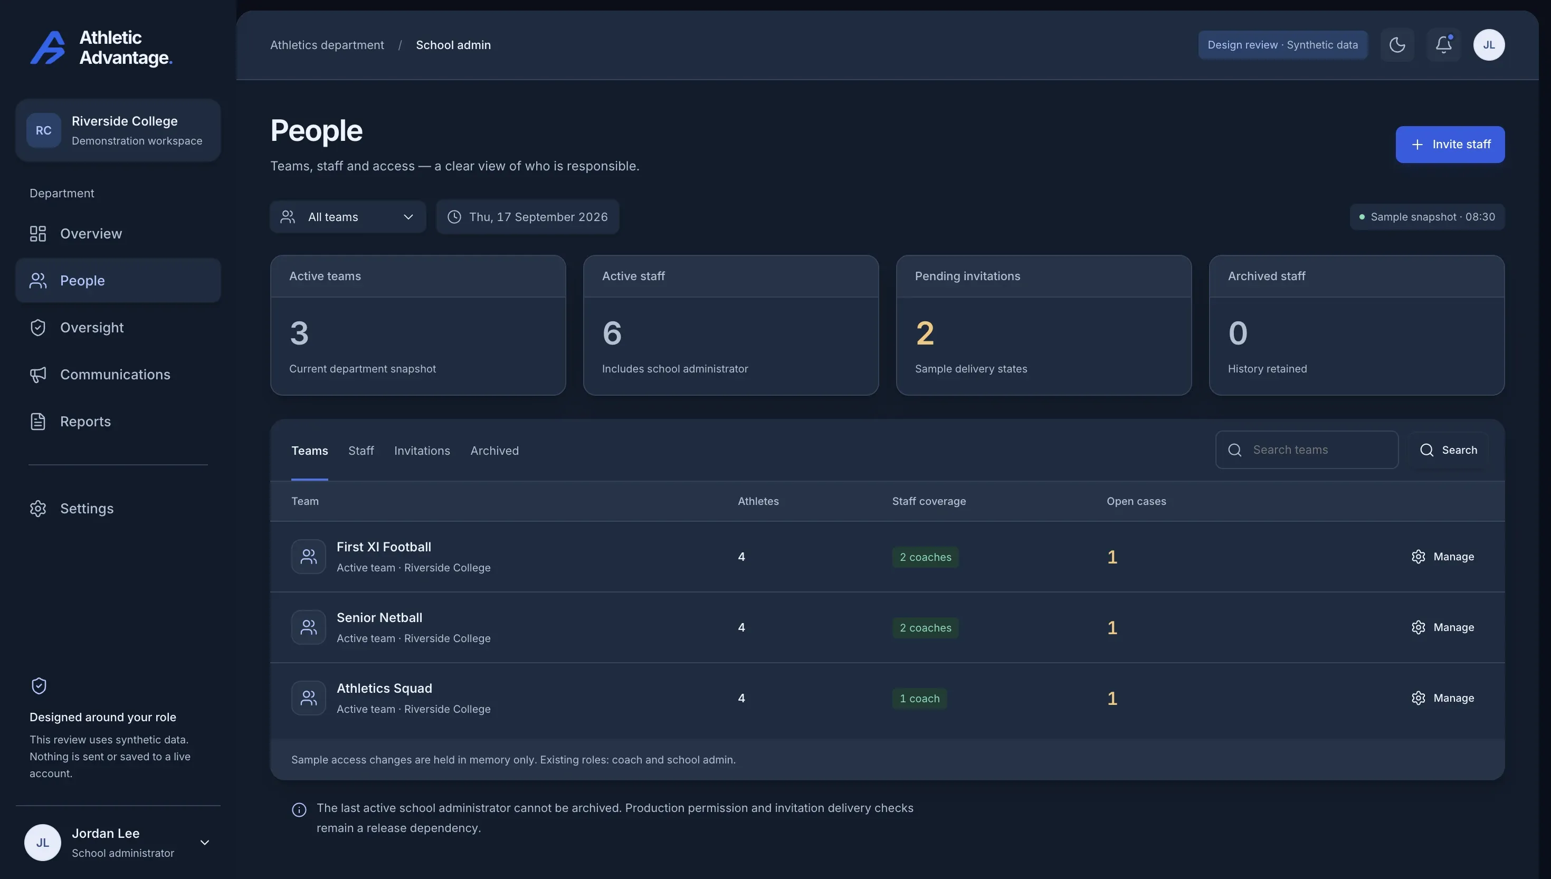Click the Invite staff button
Image resolution: width=1551 pixels, height=879 pixels.
[x=1450, y=144]
